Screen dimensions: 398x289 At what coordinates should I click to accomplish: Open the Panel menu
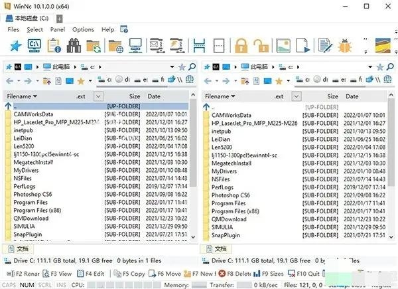click(57, 29)
